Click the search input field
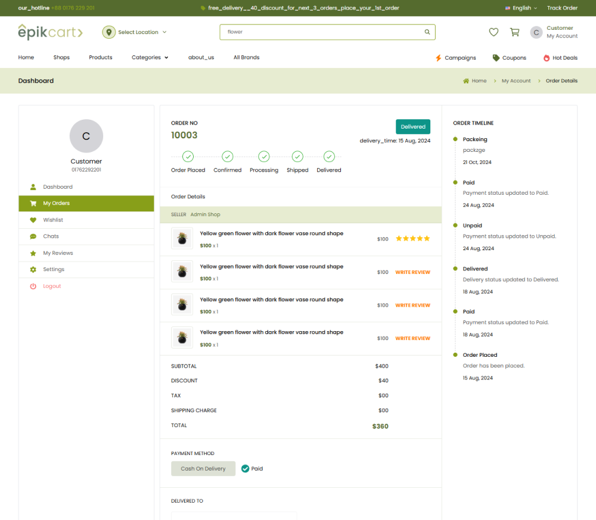Image resolution: width=596 pixels, height=520 pixels. tap(322, 32)
